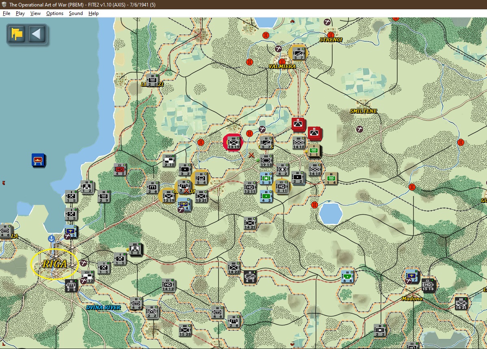Open the Play menu
The image size is (487, 349).
20,13
